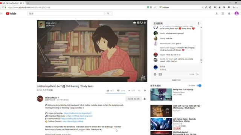The image size is (241, 135).
Task: Open live chat three-dot options menu
Action: coord(198,23)
